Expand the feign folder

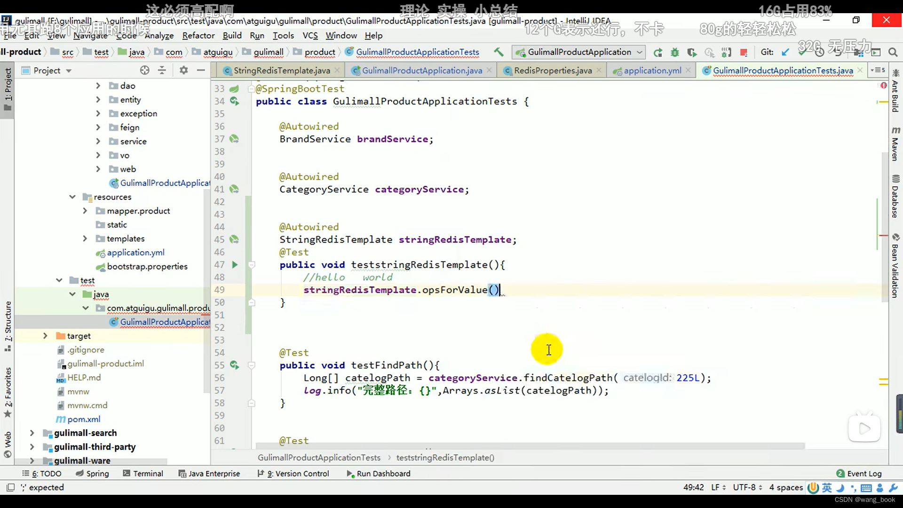[x=98, y=127]
